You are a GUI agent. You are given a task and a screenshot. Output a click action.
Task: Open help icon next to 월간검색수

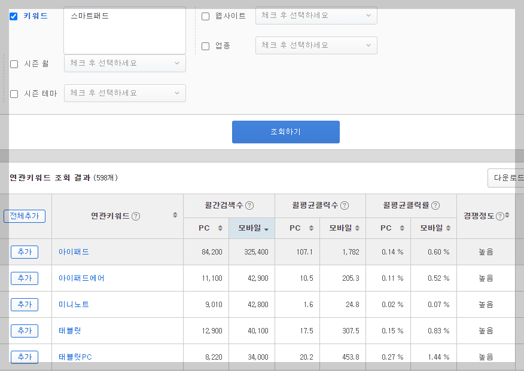[249, 206]
